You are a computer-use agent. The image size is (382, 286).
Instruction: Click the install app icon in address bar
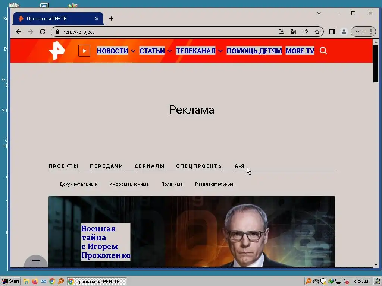(281, 32)
